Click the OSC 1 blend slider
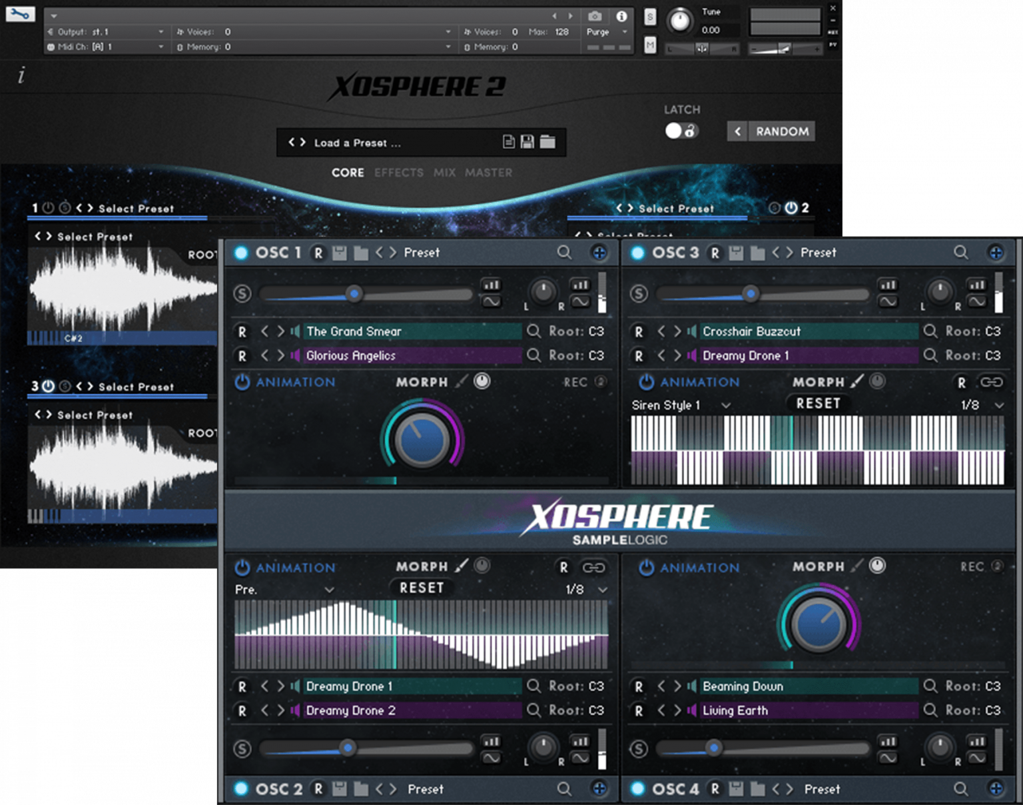This screenshot has width=1023, height=805. [x=354, y=294]
